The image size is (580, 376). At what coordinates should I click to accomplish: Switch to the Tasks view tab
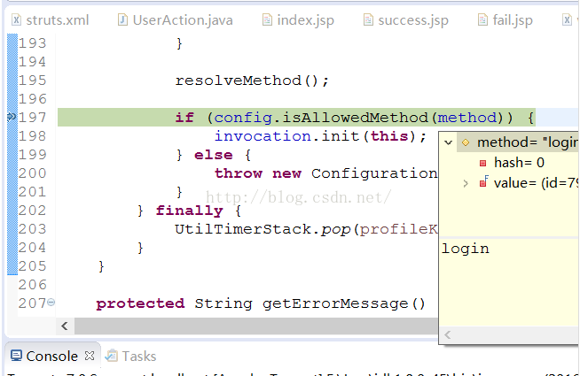click(x=131, y=356)
